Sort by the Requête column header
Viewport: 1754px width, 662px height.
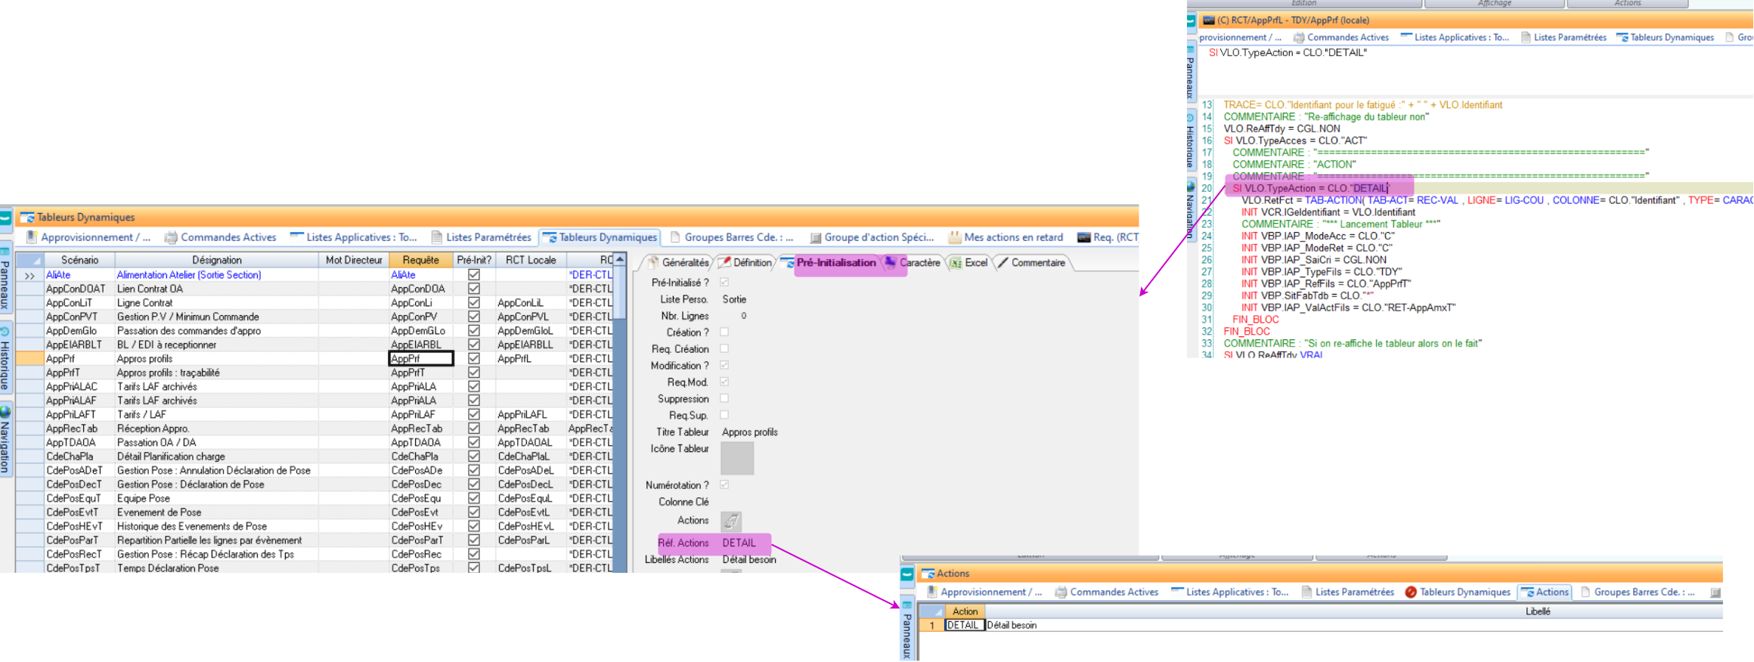click(420, 260)
